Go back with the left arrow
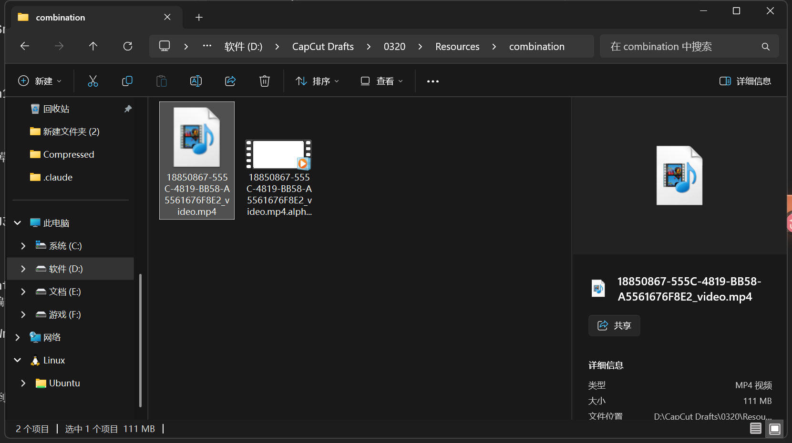This screenshot has height=443, width=792. click(x=25, y=46)
